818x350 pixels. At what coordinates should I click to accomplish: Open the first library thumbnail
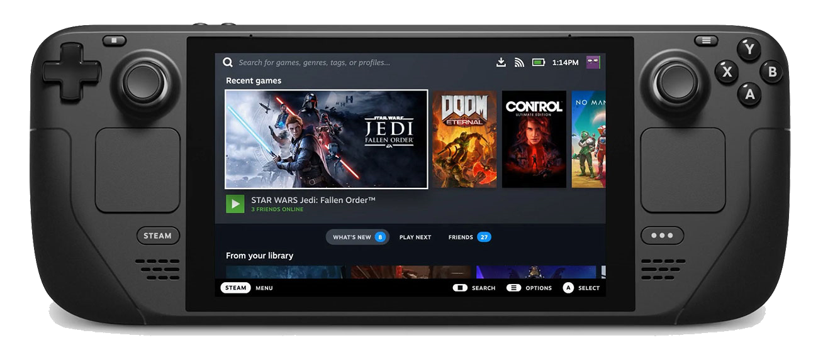pos(285,272)
